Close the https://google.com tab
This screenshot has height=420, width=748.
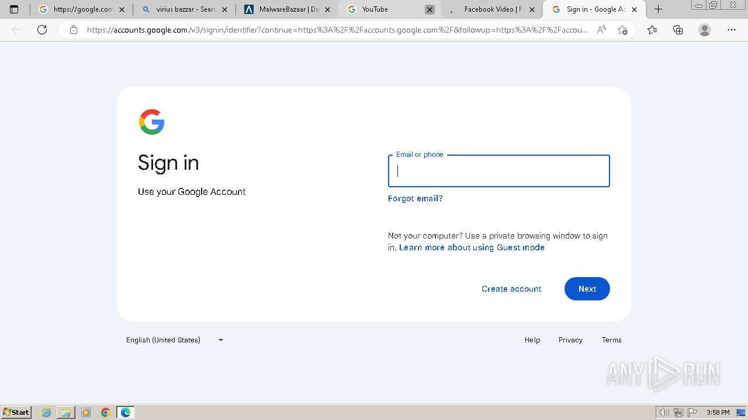pos(122,9)
